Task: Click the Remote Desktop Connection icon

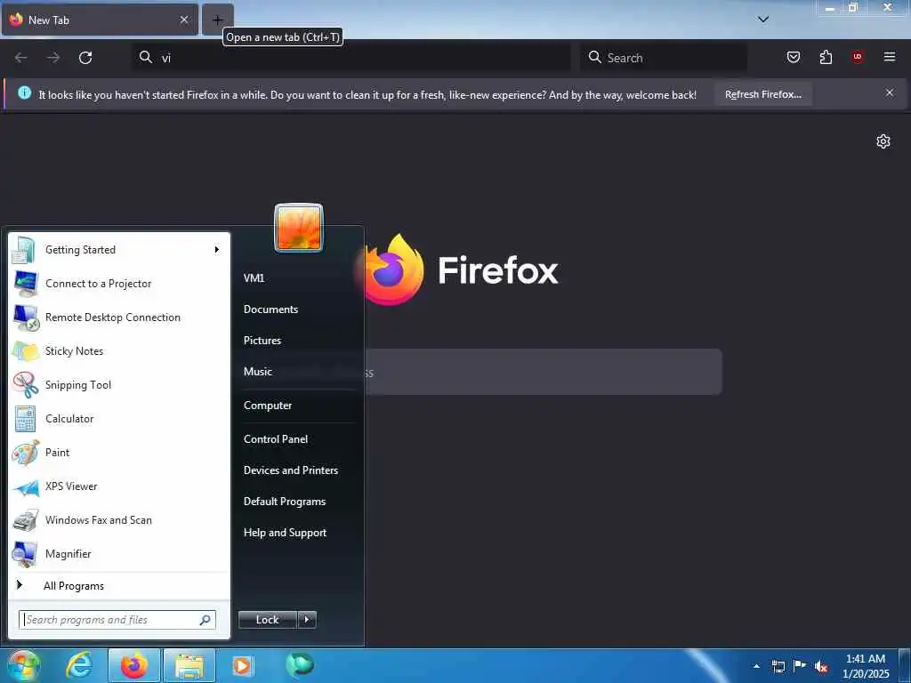Action: click(x=25, y=317)
